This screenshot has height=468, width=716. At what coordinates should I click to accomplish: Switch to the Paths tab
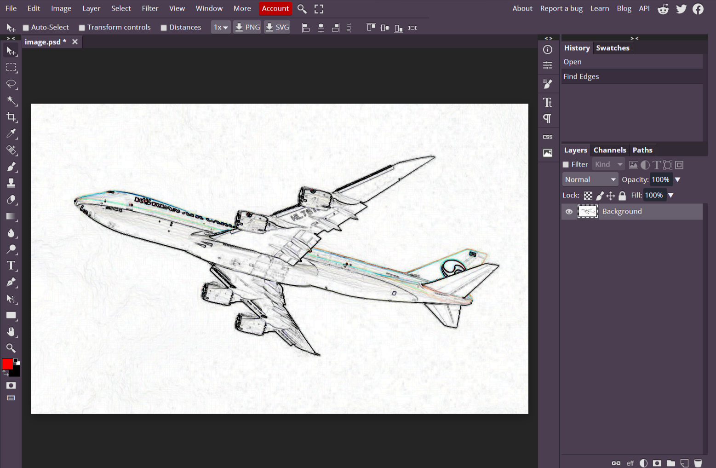[x=642, y=150]
